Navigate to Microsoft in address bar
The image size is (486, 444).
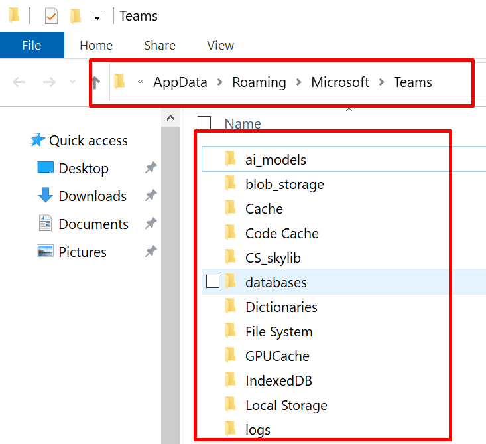pos(340,82)
